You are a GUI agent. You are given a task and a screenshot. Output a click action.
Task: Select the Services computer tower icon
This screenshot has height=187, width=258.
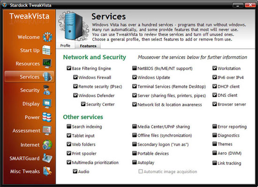pos(47,77)
